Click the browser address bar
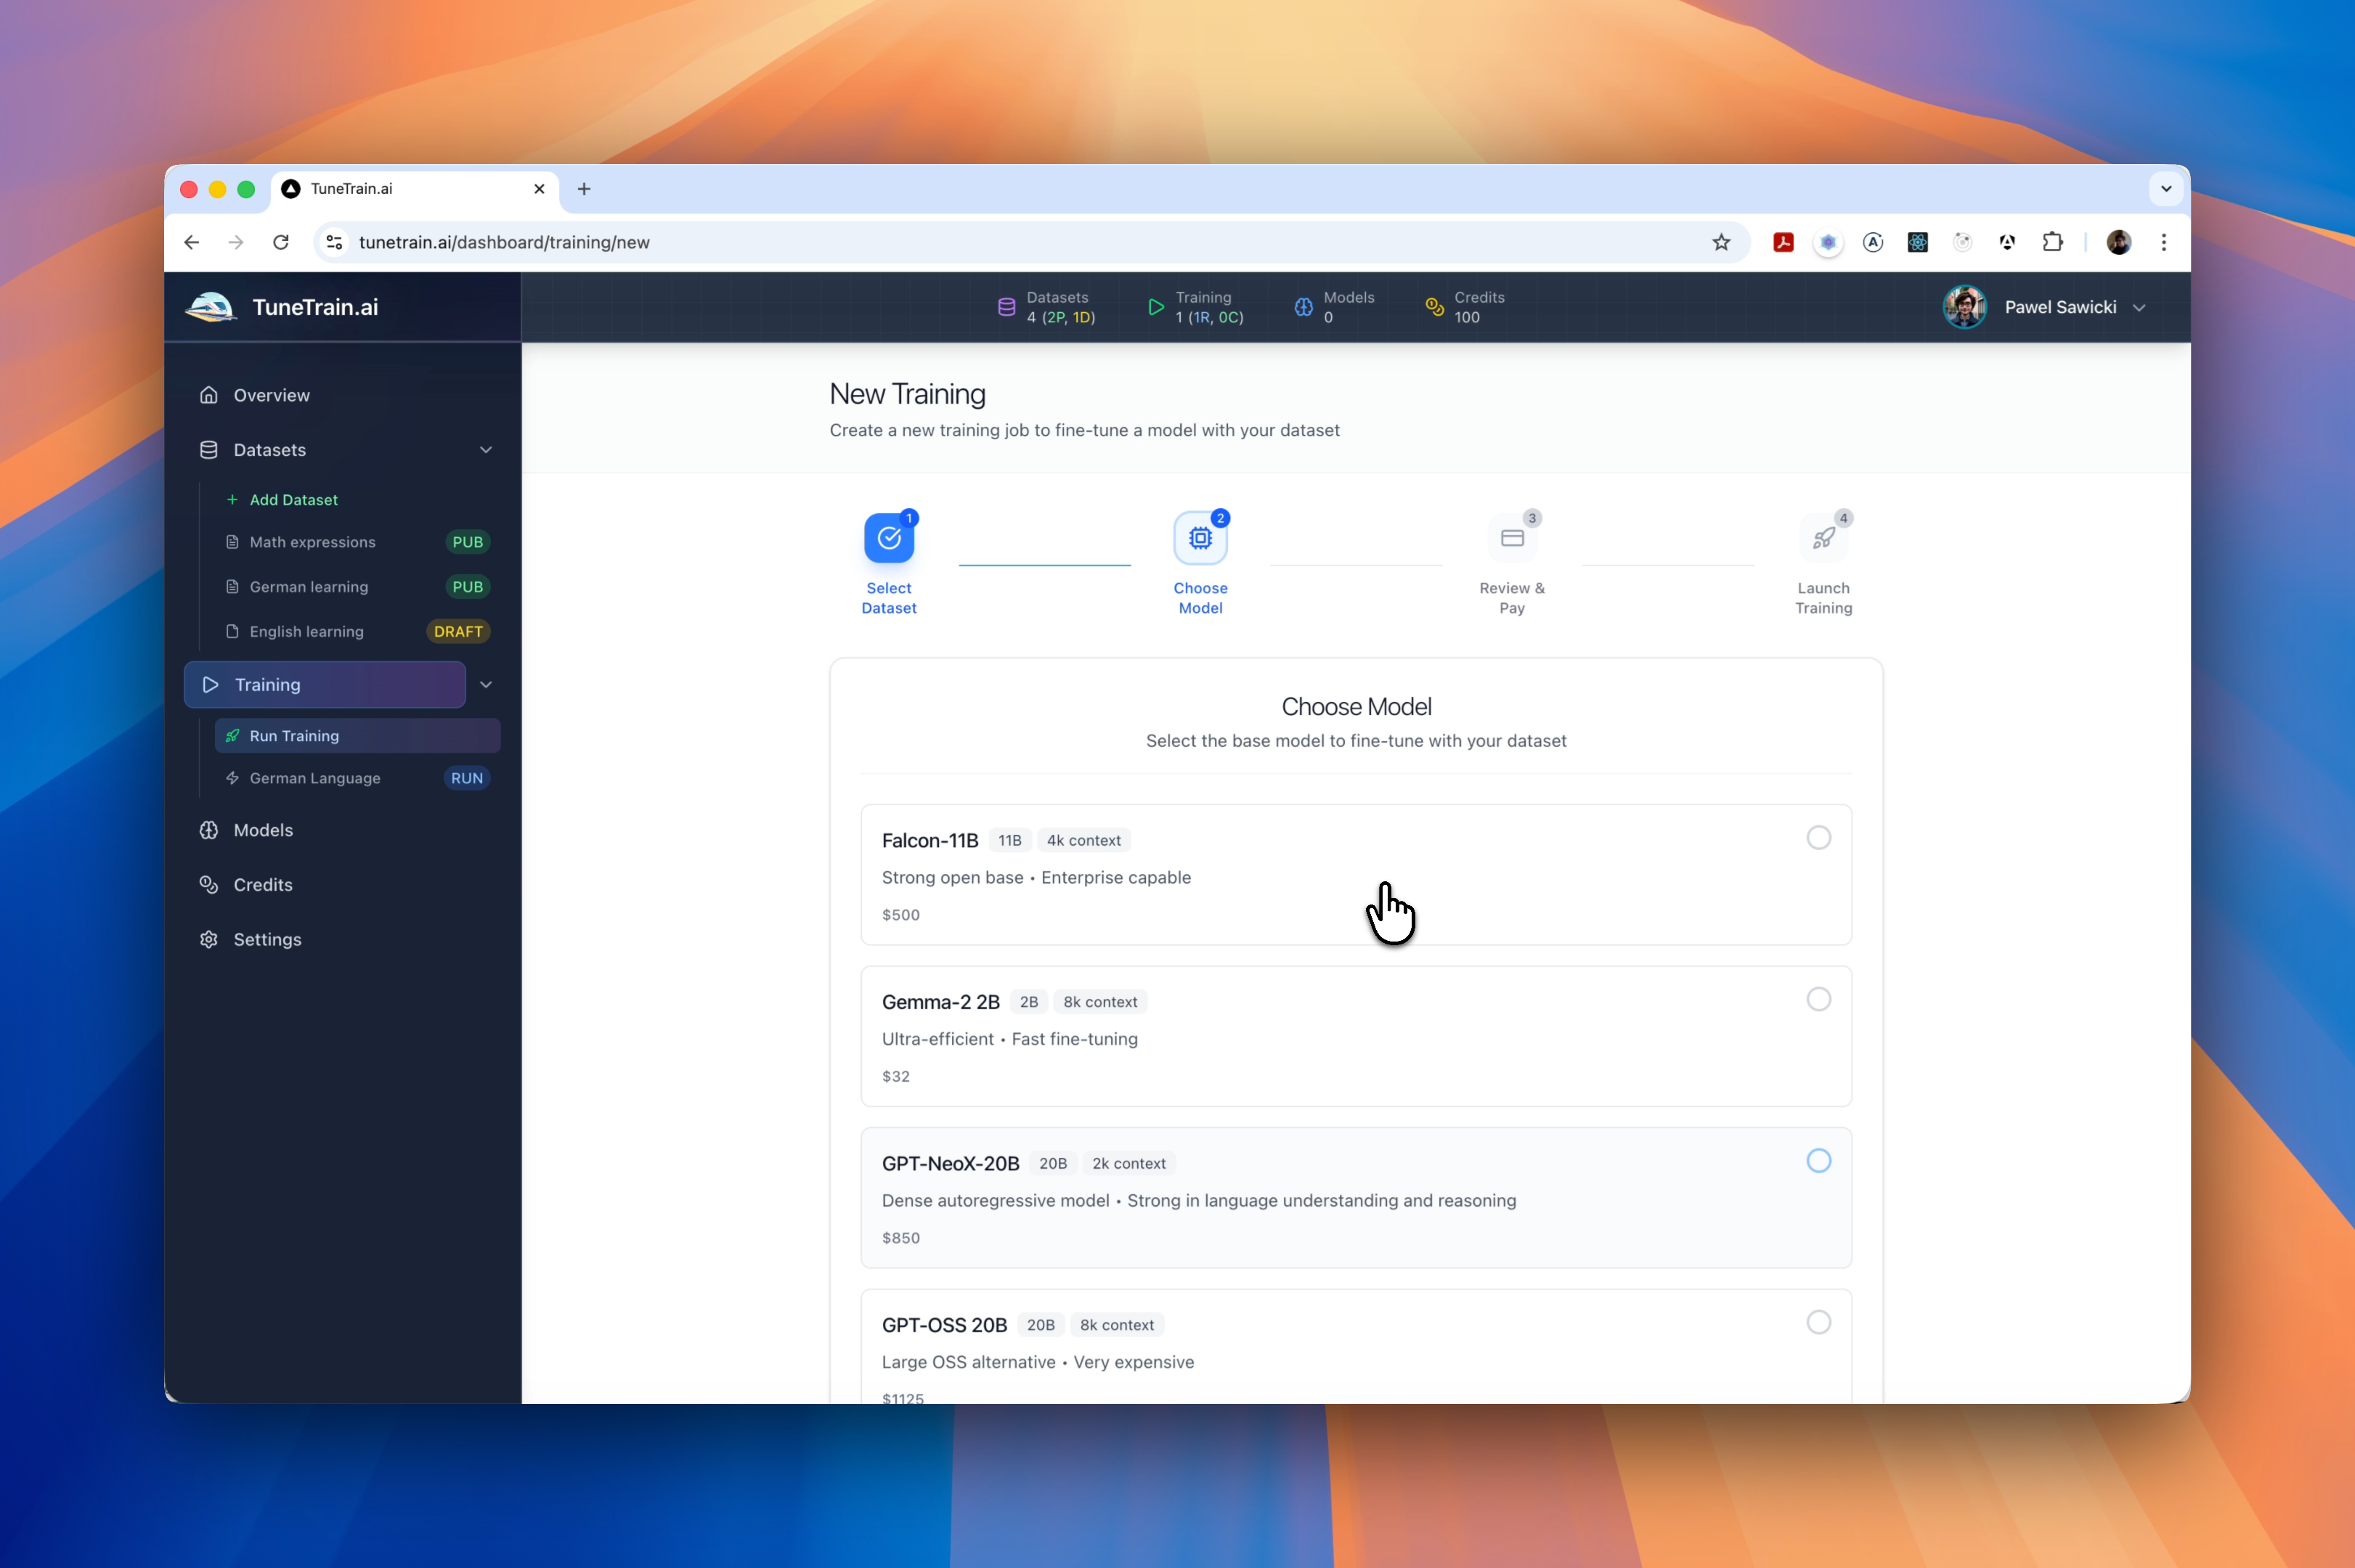The height and width of the screenshot is (1568, 2355). pos(700,242)
